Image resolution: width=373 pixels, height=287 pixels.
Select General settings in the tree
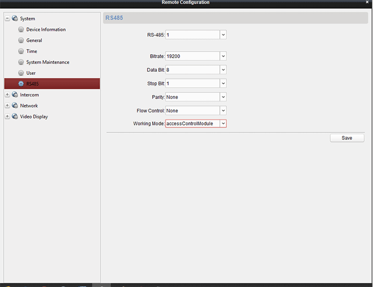[x=34, y=40]
